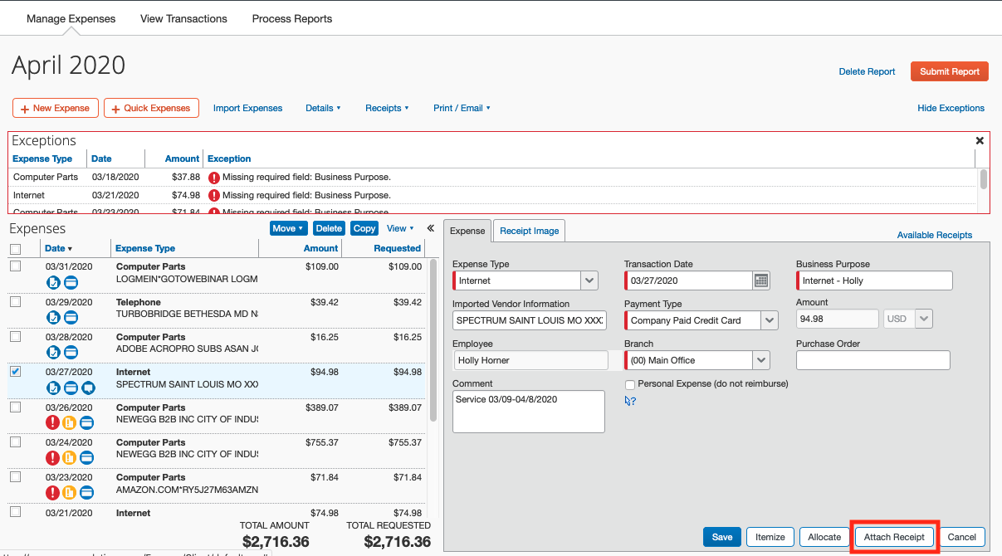Check the Personal Expense (do not reimburse) box
The image size is (1002, 556).
pos(630,384)
